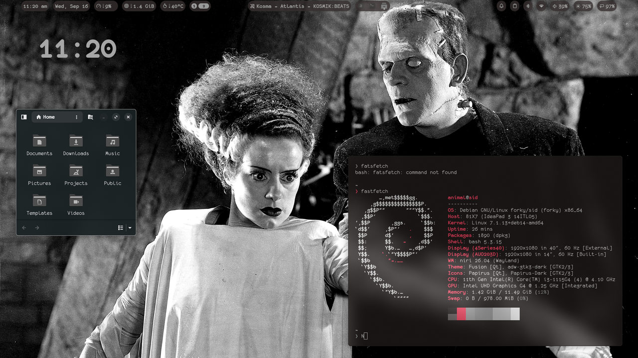Click the Home location in path bar
The height and width of the screenshot is (358, 638).
[x=46, y=117]
